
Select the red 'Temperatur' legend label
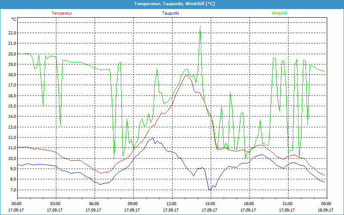coord(62,13)
